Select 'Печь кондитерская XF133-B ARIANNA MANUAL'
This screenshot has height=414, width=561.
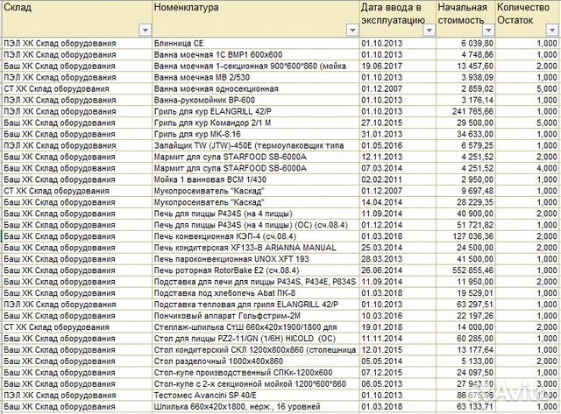coord(256,248)
